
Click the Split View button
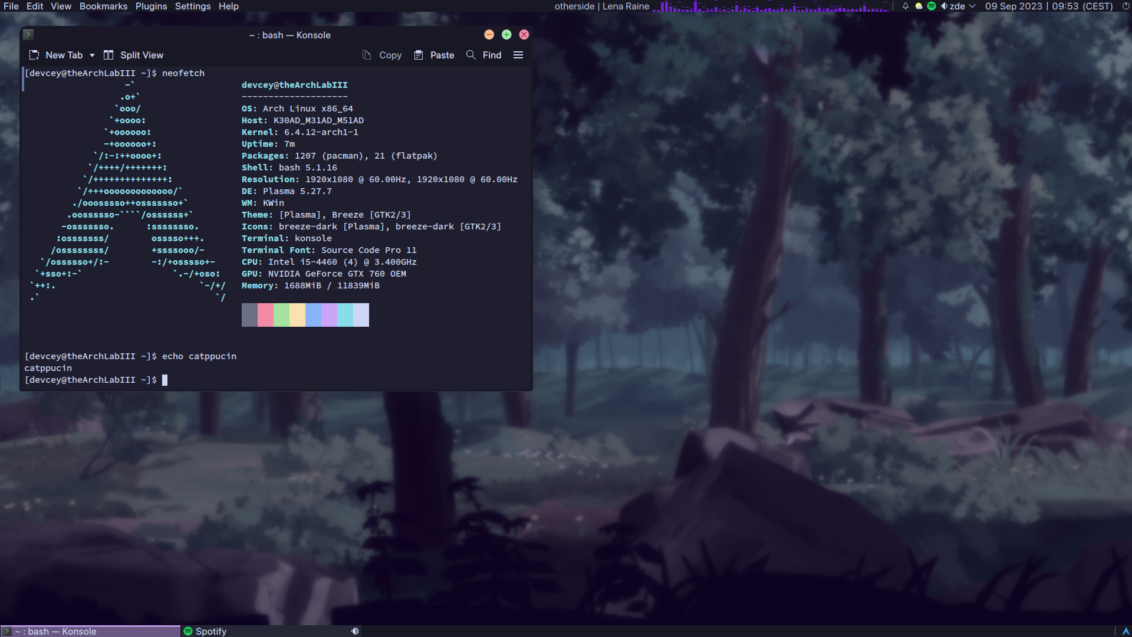tap(133, 55)
